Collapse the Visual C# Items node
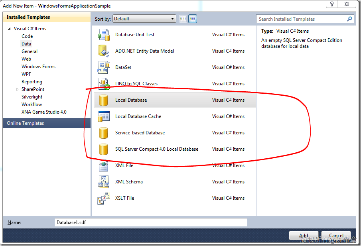The image size is (361, 246). tap(9, 29)
